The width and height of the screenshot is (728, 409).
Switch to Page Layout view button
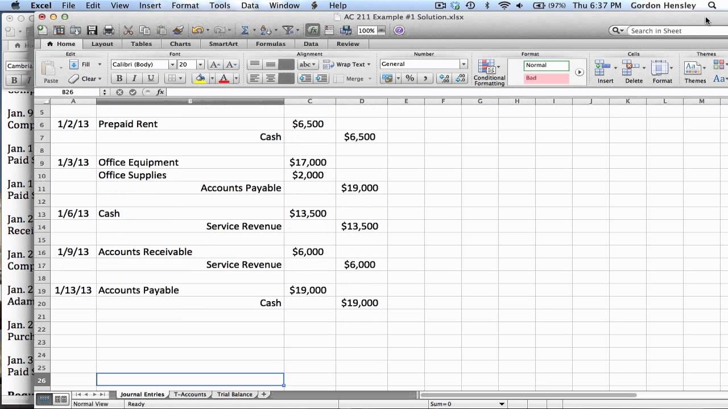point(60,399)
